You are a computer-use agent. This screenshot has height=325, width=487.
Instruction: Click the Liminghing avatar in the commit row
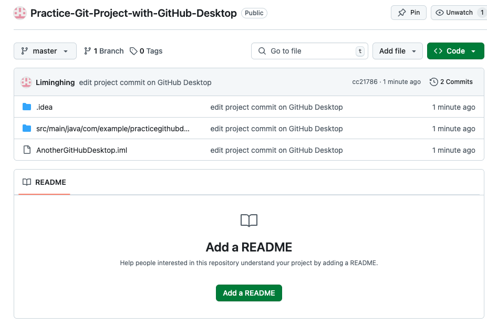[26, 82]
